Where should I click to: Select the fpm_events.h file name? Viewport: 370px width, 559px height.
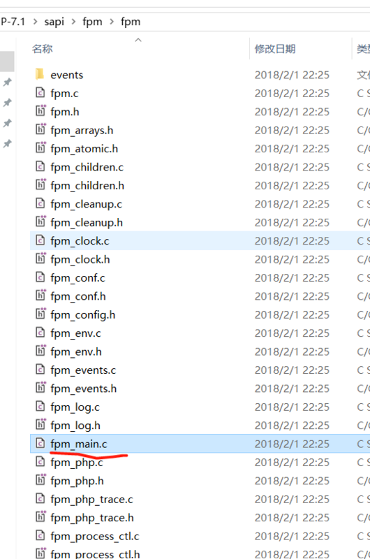[x=83, y=389]
